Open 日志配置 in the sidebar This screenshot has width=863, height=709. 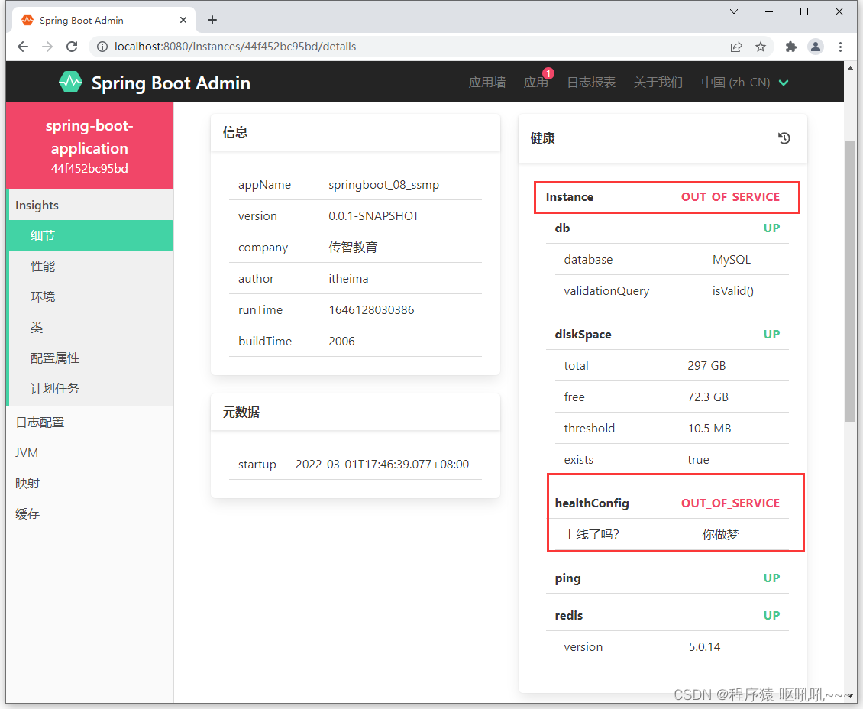click(x=89, y=422)
